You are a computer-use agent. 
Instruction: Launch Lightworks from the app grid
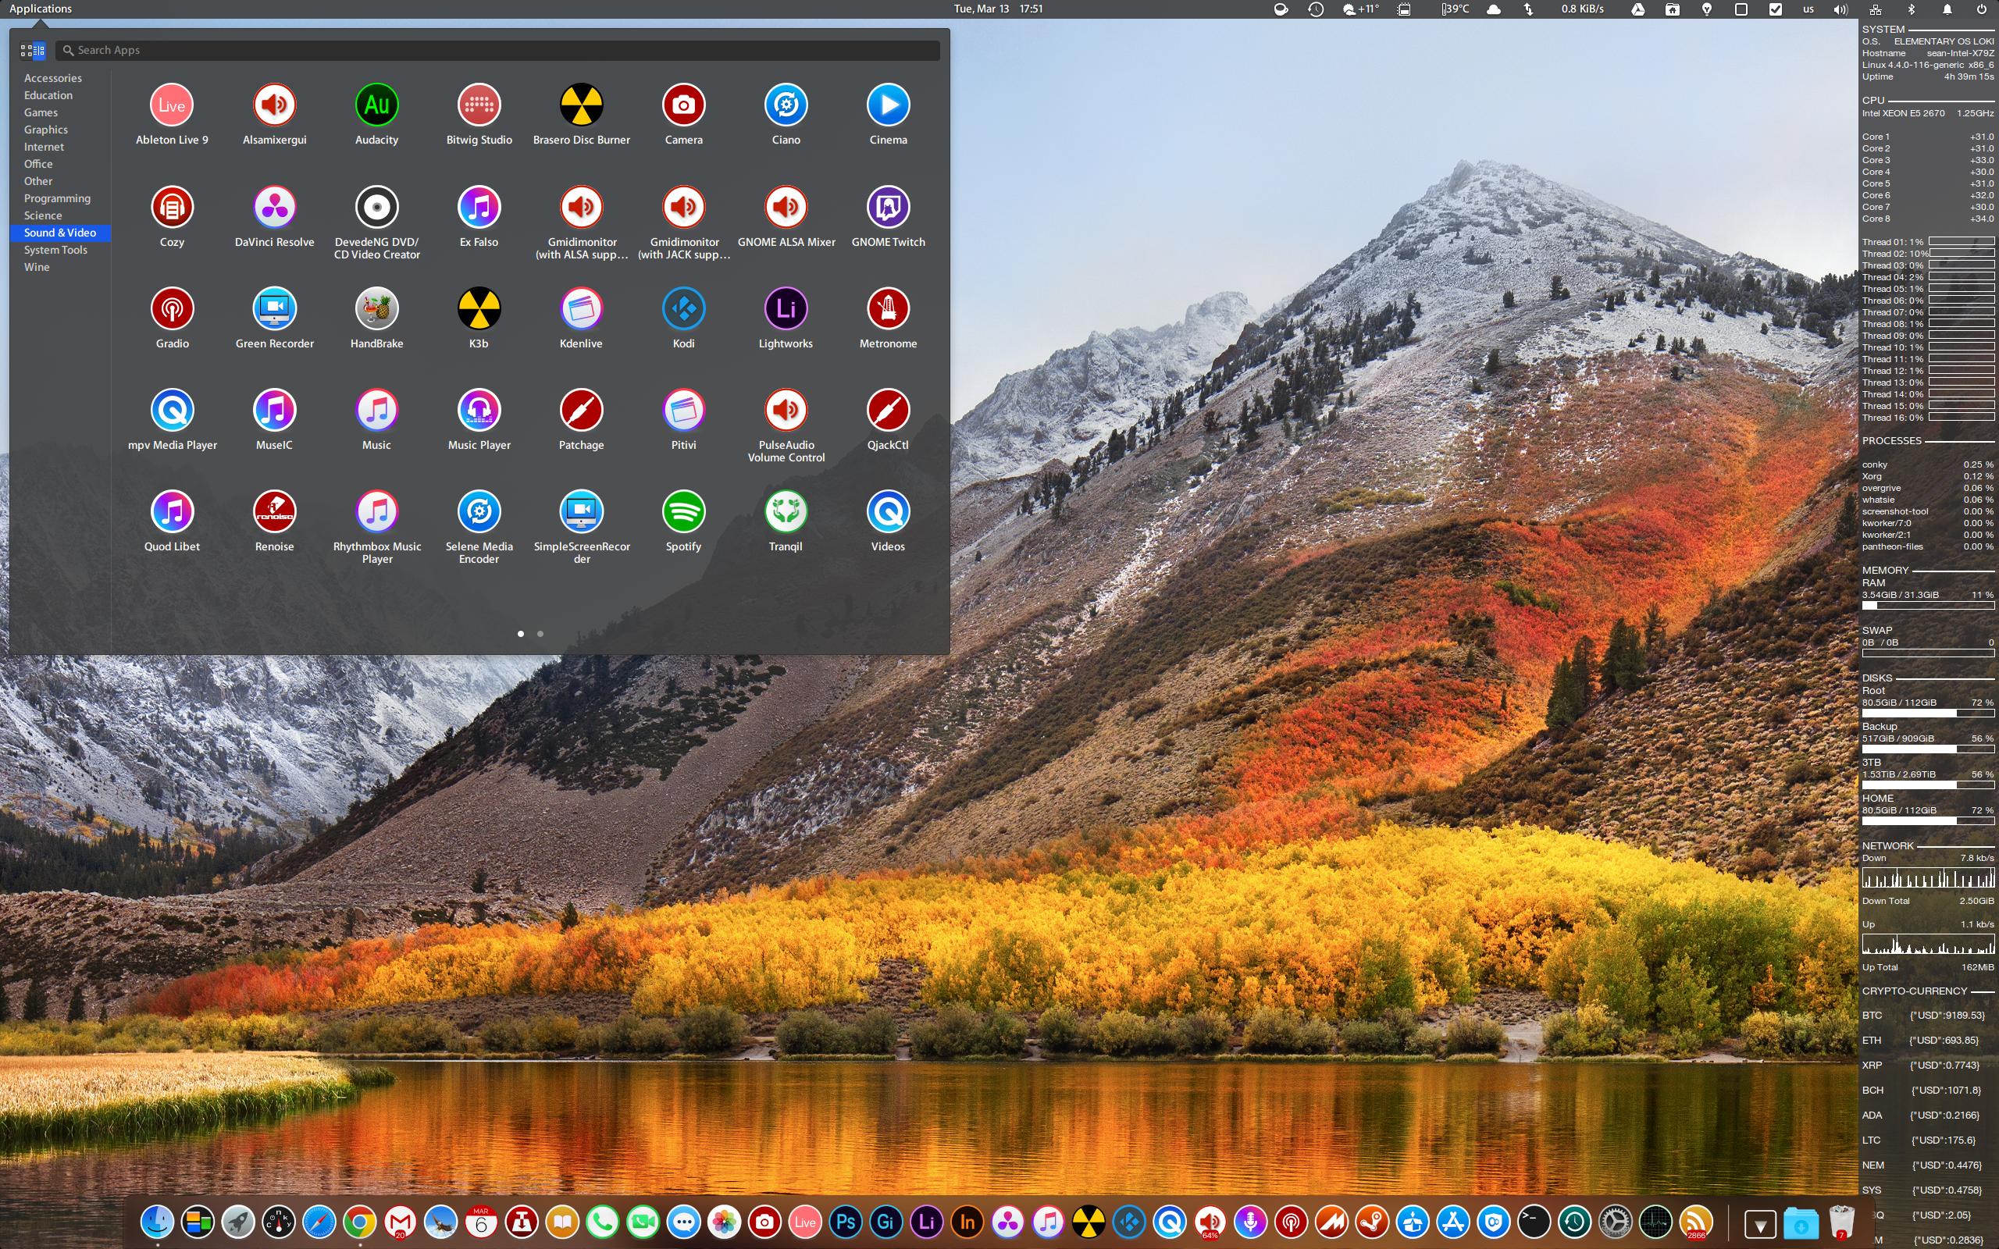click(786, 318)
